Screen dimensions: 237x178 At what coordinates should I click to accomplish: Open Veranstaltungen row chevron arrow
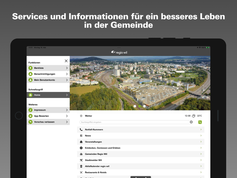201,142
